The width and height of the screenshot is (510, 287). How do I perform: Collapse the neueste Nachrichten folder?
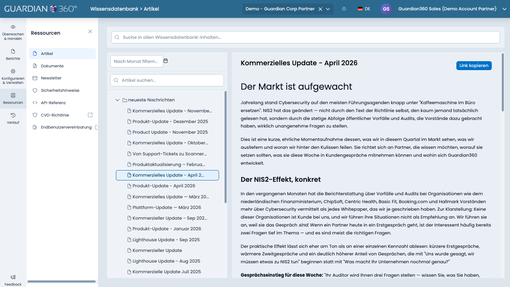tap(117, 100)
